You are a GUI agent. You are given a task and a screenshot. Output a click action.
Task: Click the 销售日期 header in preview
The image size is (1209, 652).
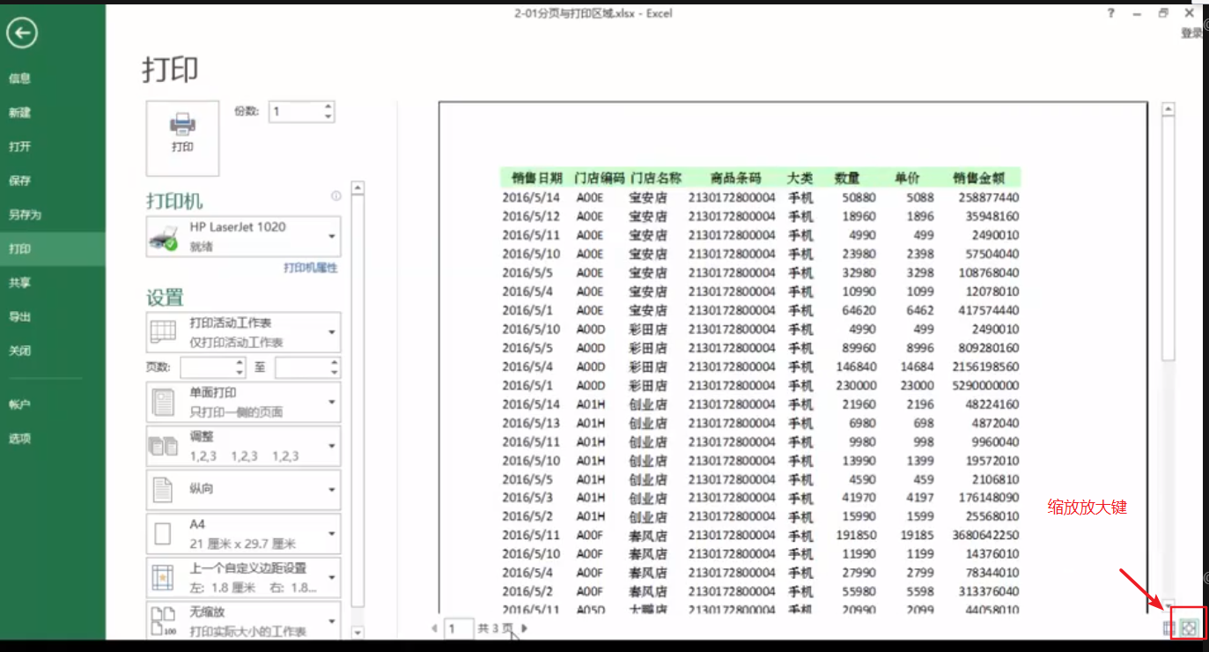pyautogui.click(x=537, y=178)
